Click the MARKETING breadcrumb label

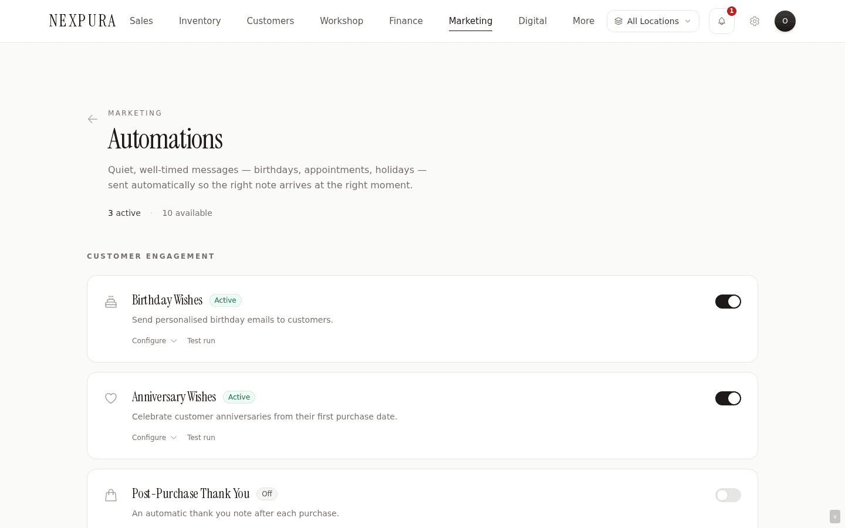[x=135, y=113]
